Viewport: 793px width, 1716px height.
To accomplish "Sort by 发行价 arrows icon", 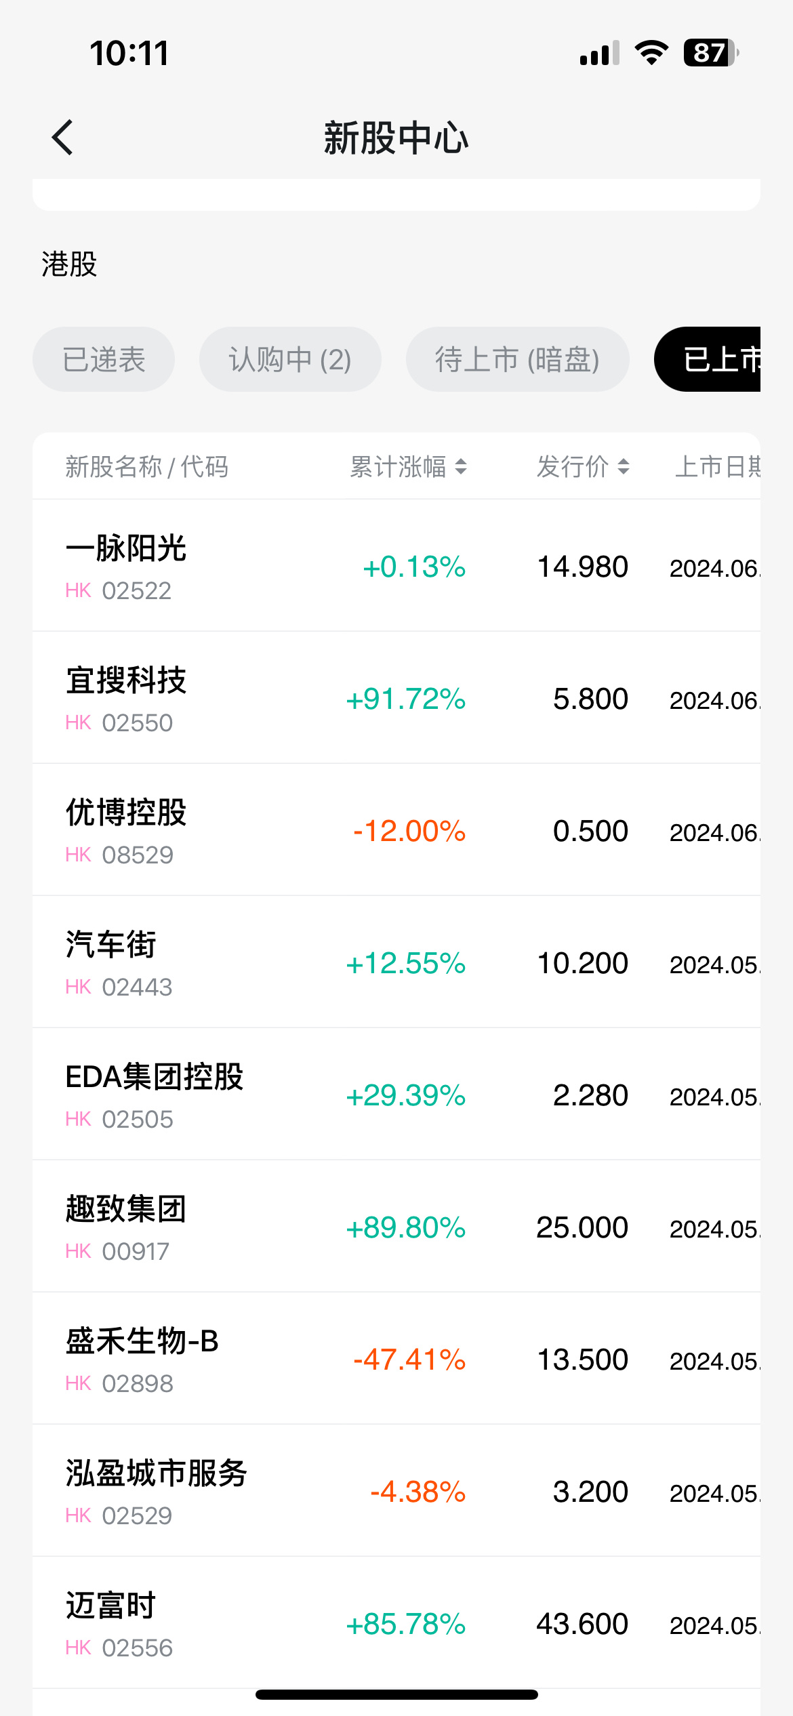I will [624, 466].
